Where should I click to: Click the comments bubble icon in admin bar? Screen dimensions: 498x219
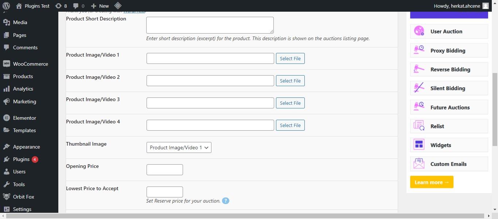[76, 6]
